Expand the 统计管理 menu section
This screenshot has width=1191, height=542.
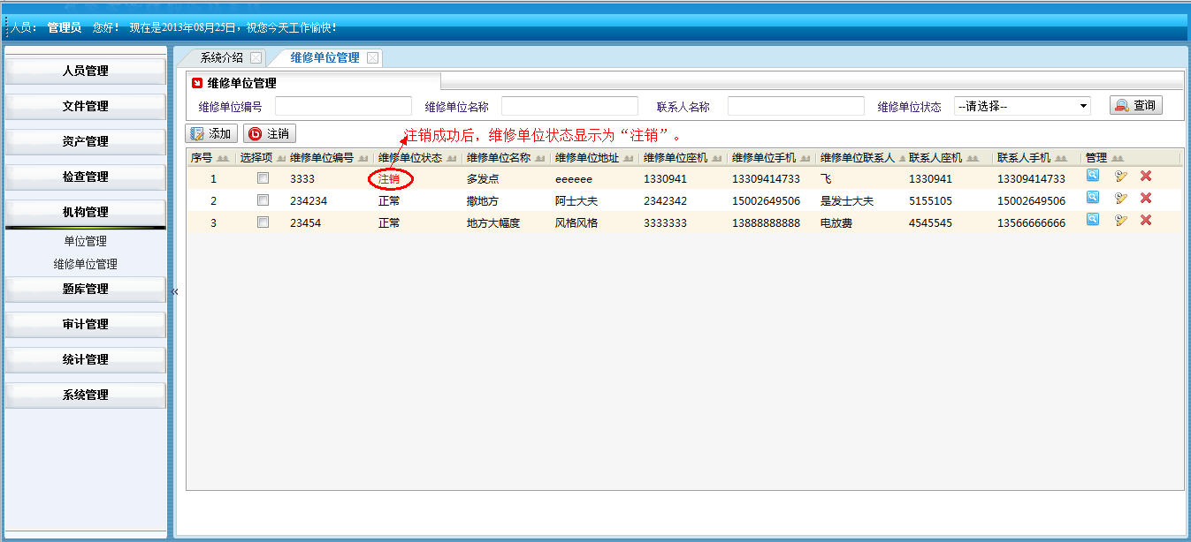(x=85, y=360)
